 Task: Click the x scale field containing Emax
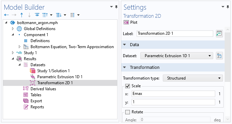(173, 94)
